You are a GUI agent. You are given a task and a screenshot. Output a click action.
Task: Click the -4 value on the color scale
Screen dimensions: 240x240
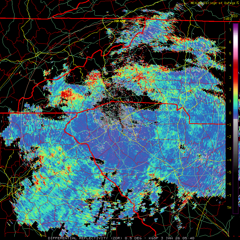[x=229, y=160]
